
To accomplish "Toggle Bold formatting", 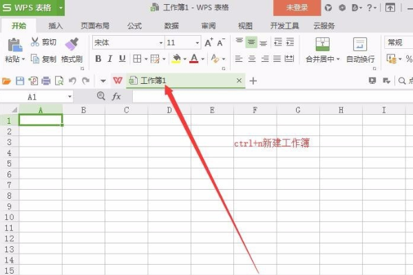I will point(98,58).
